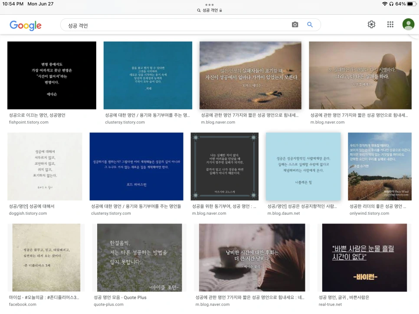Image resolution: width=419 pixels, height=314 pixels.
Task: Open the 마이클 조던 quote image
Action: click(x=140, y=258)
